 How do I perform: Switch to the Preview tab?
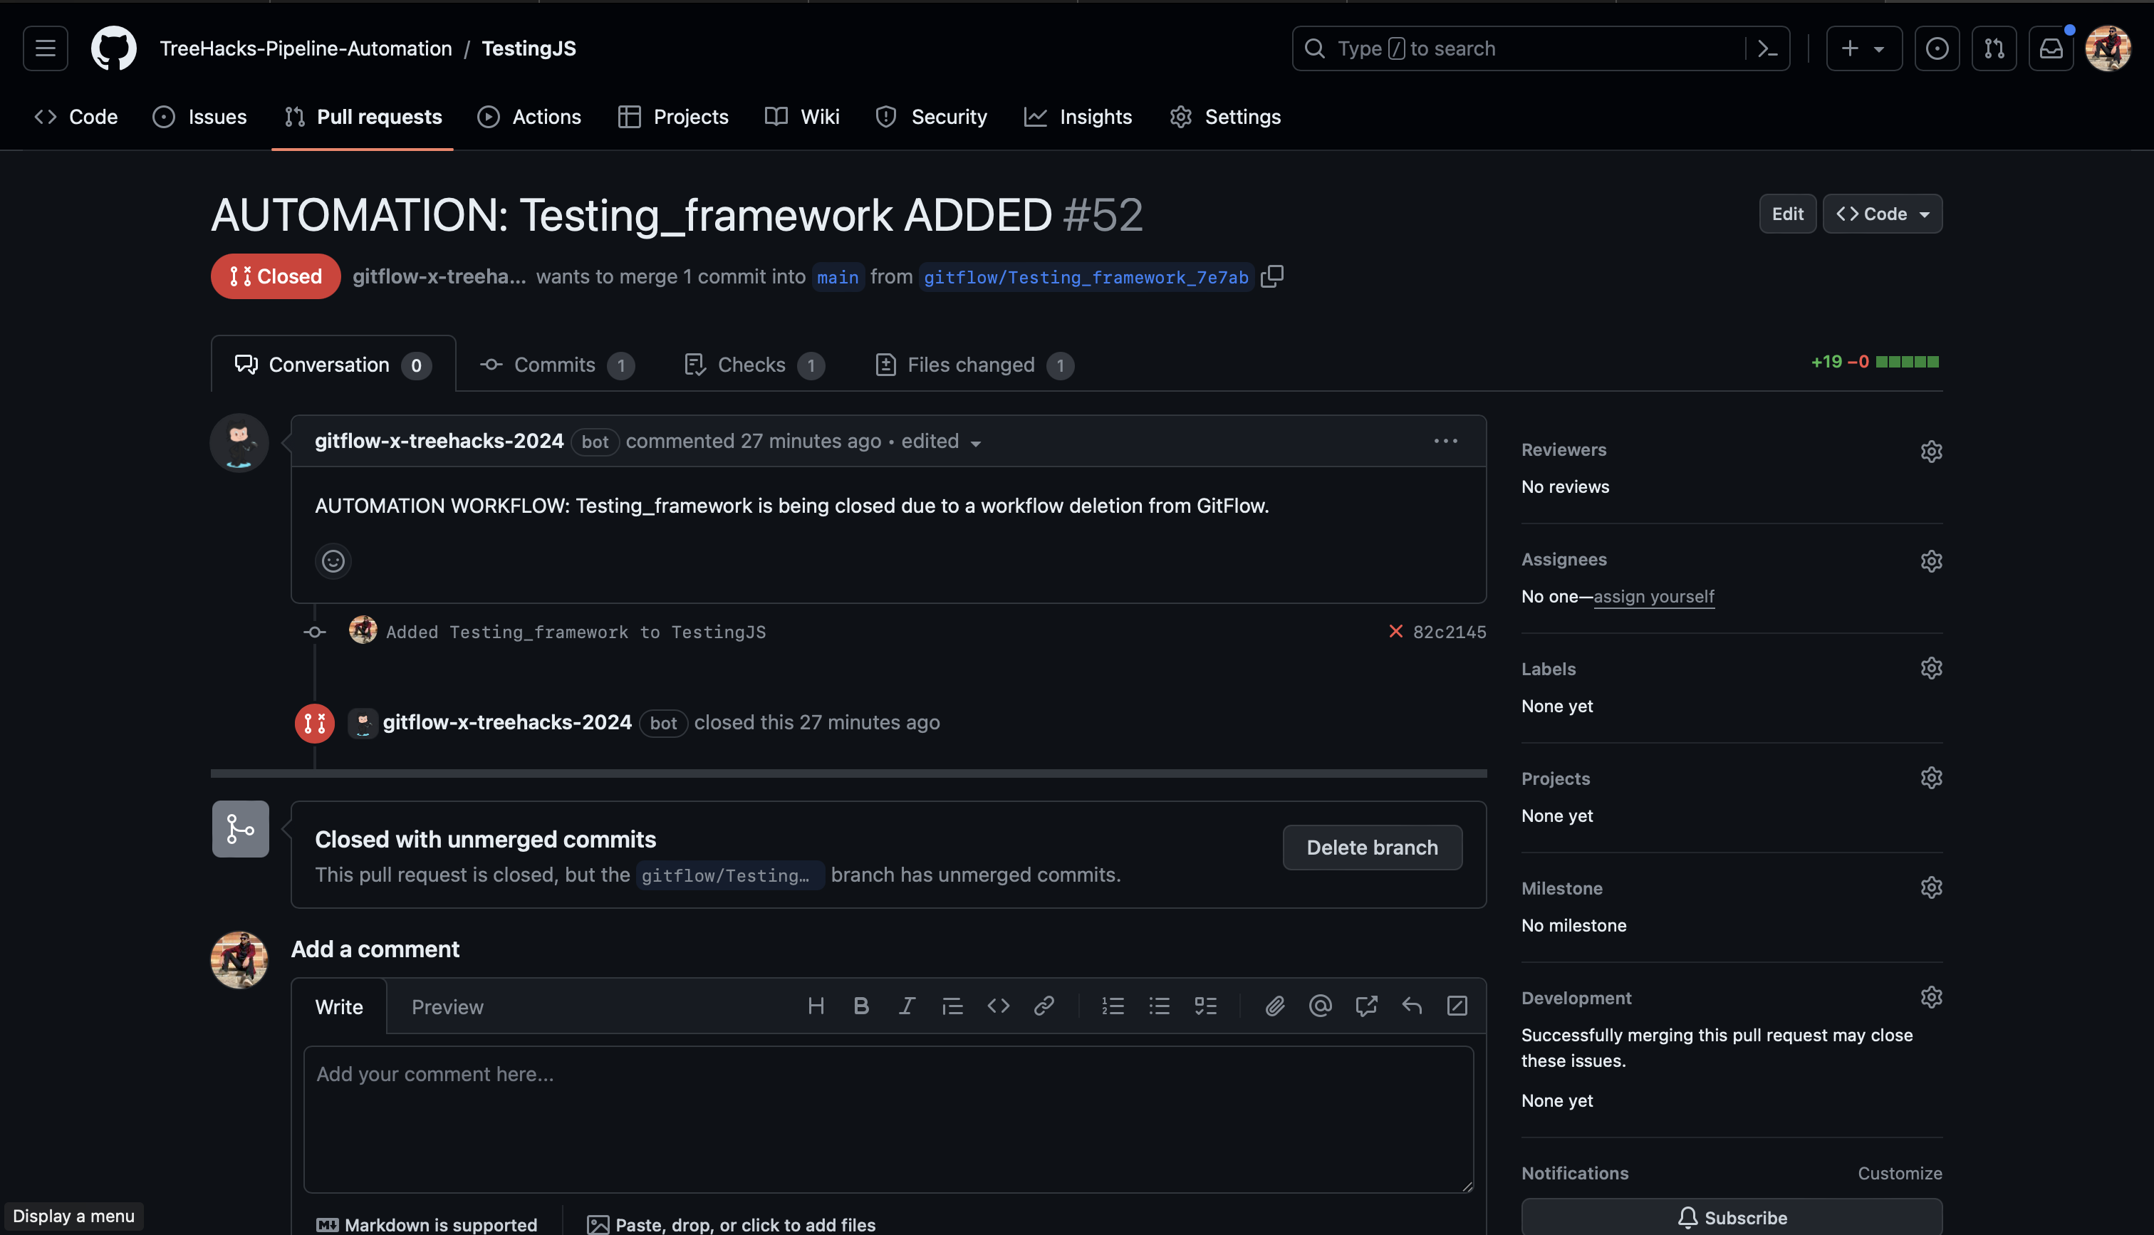pos(447,1007)
